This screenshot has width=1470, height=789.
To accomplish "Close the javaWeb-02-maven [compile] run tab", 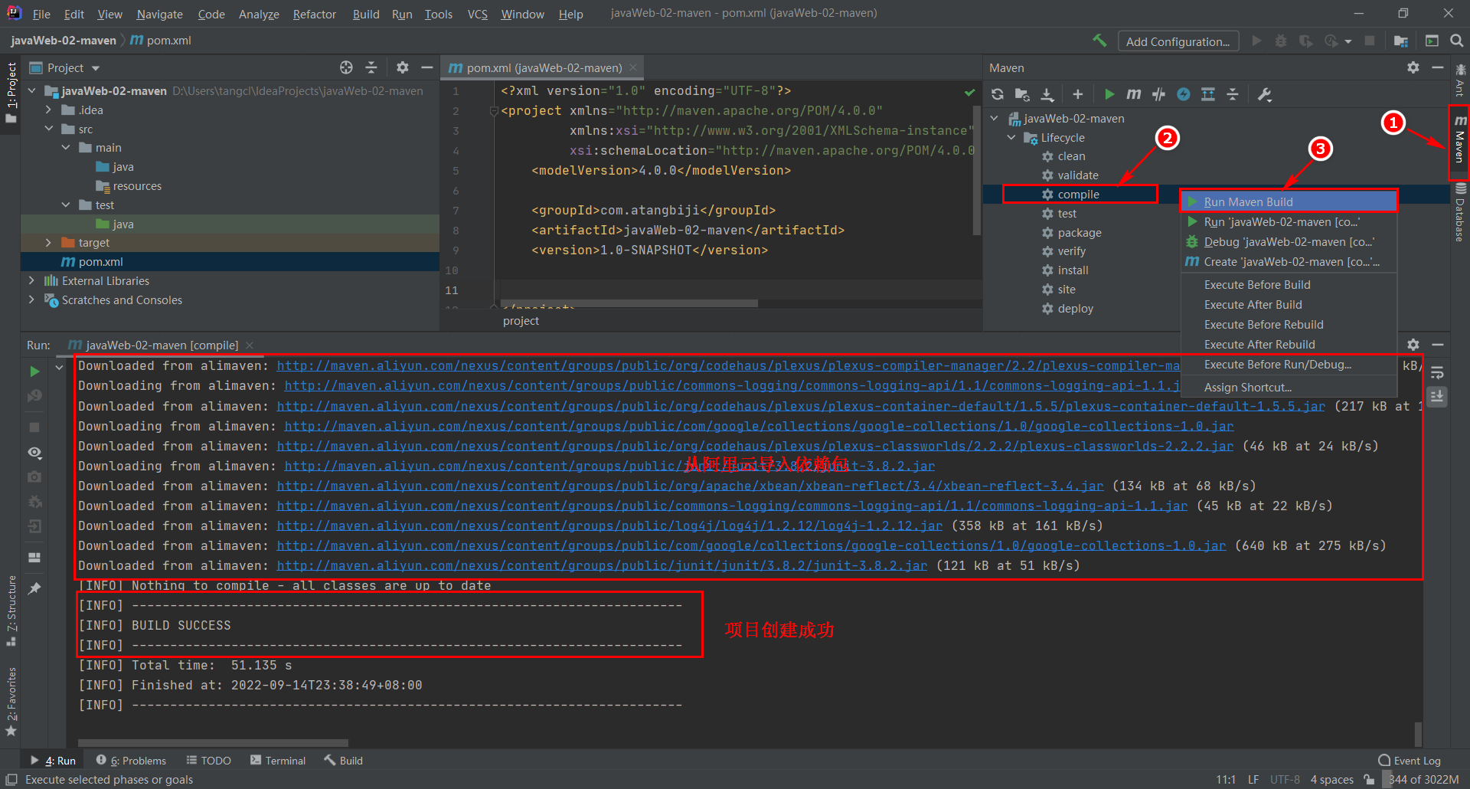I will click(x=250, y=345).
